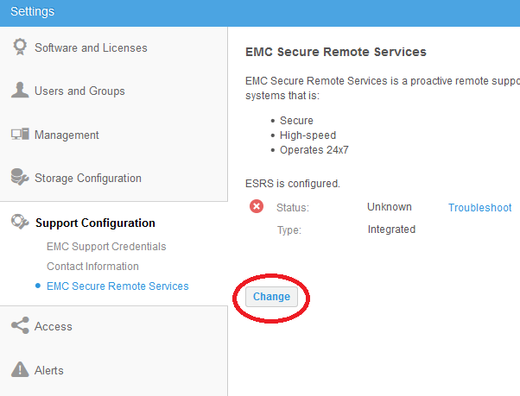
Task: Click the red error status icon
Action: tap(257, 207)
